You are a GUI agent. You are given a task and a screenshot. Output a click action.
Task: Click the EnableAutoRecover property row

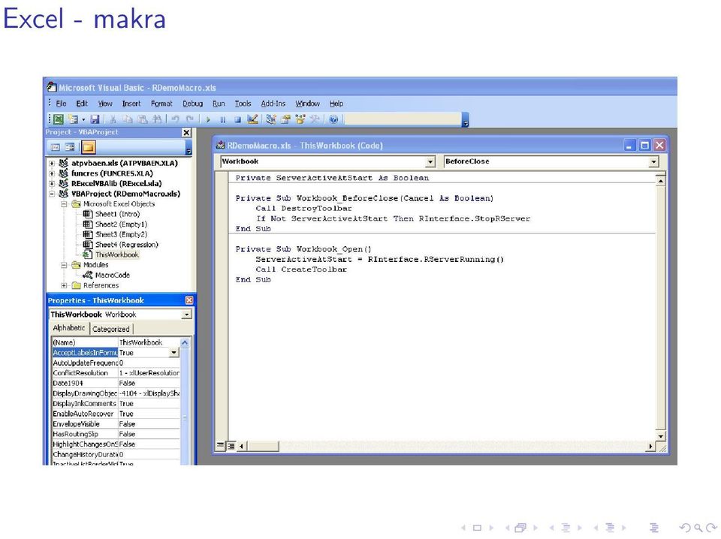[116, 414]
